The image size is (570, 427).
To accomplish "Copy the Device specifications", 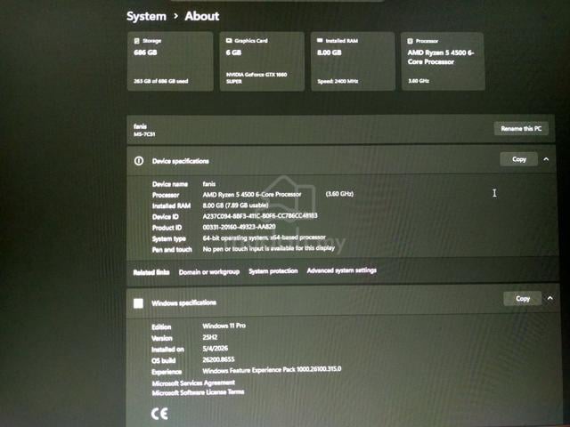I will point(518,159).
